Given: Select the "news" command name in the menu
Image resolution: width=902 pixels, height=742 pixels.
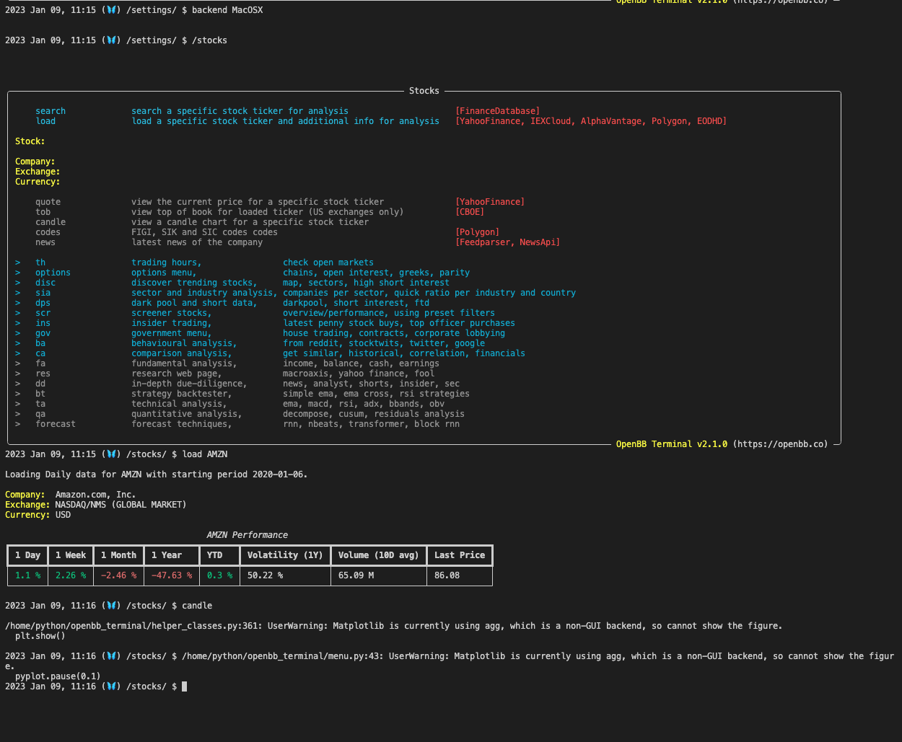Looking at the screenshot, I should coord(45,242).
